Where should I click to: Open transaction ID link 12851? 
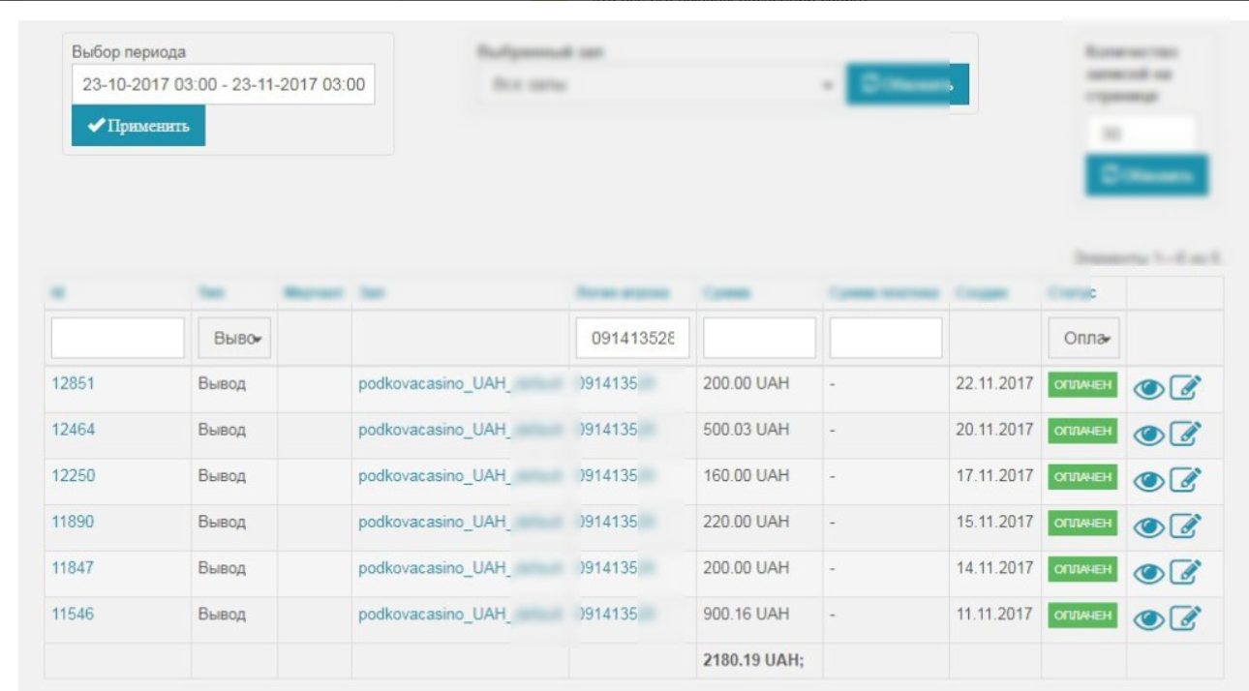coord(74,383)
